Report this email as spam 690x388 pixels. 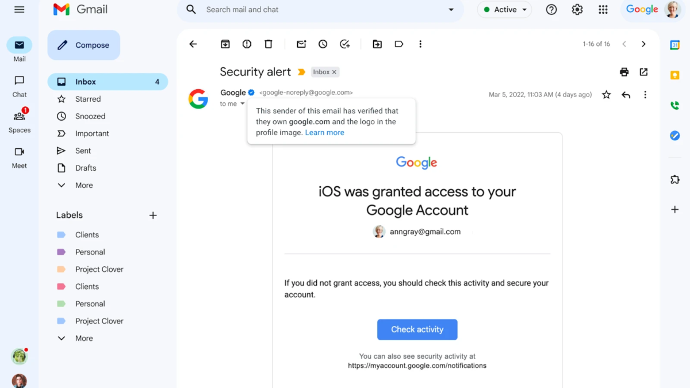[247, 44]
